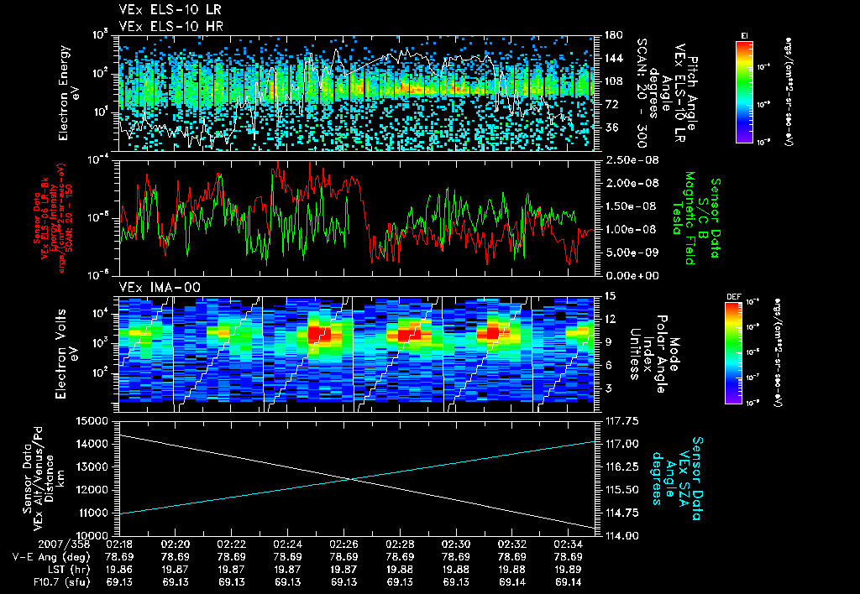This screenshot has height=594, width=860.
Task: Click the 2.50e-08 magnetic field tick
Action: click(632, 160)
